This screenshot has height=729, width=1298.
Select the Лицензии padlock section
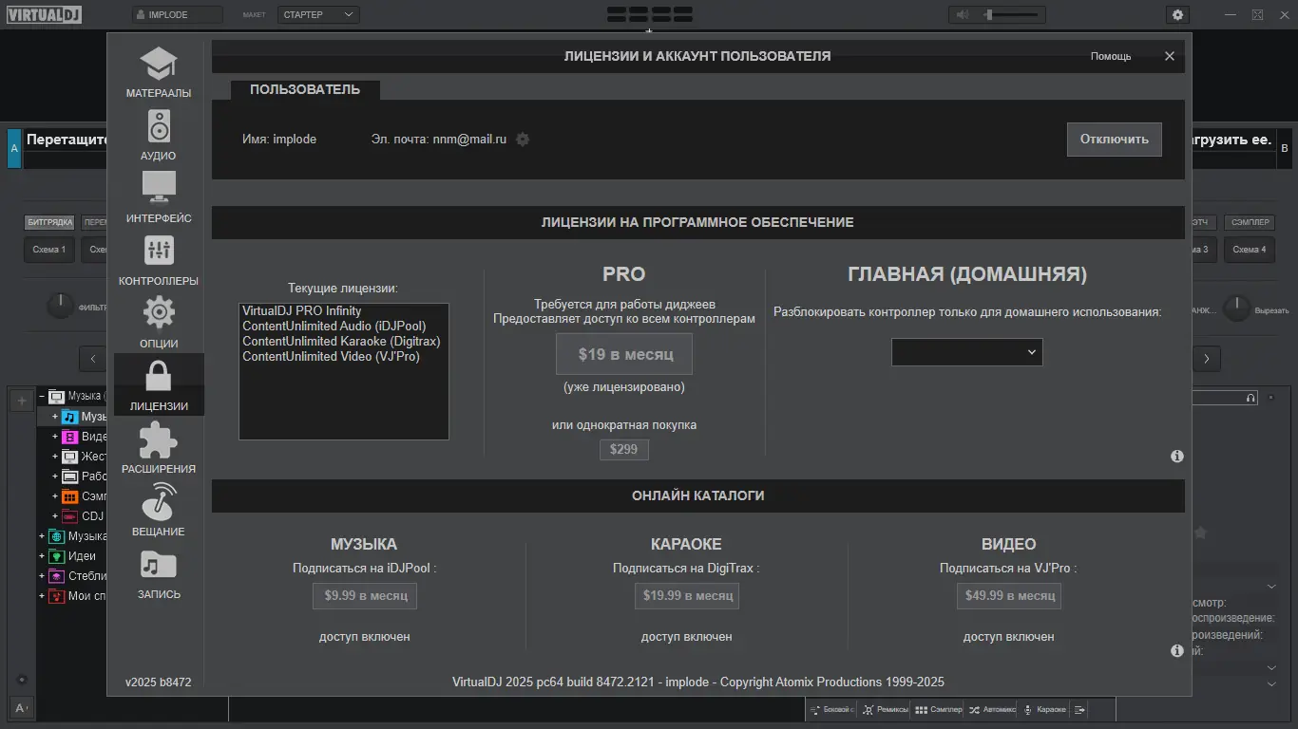coord(159,385)
